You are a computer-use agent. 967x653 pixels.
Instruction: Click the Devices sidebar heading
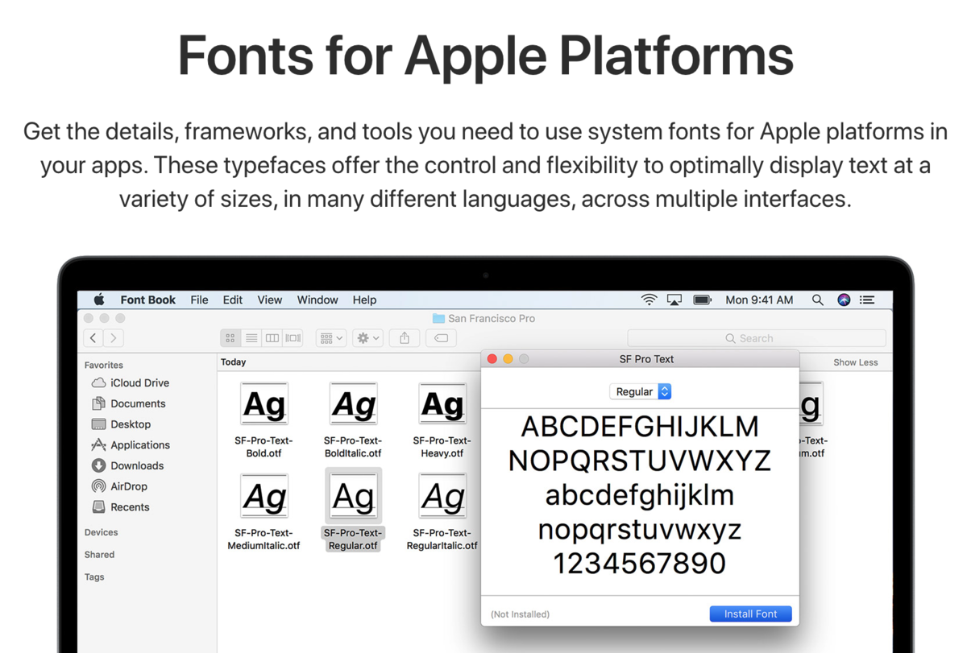[x=102, y=532]
